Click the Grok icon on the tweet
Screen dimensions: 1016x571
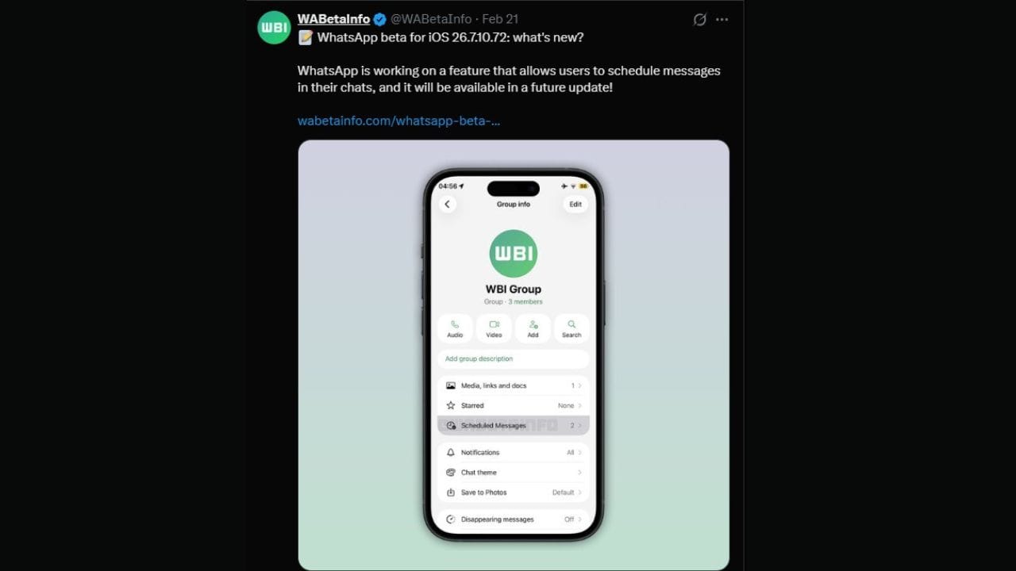coord(699,20)
